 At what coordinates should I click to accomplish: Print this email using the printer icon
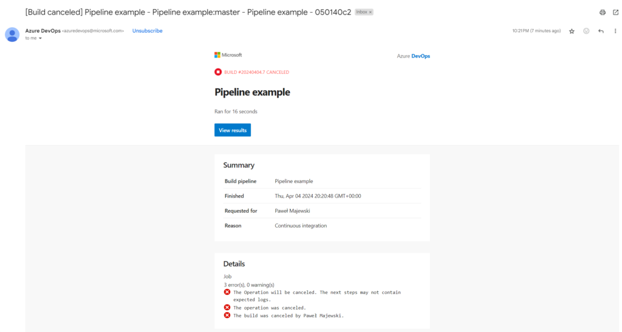tap(602, 12)
